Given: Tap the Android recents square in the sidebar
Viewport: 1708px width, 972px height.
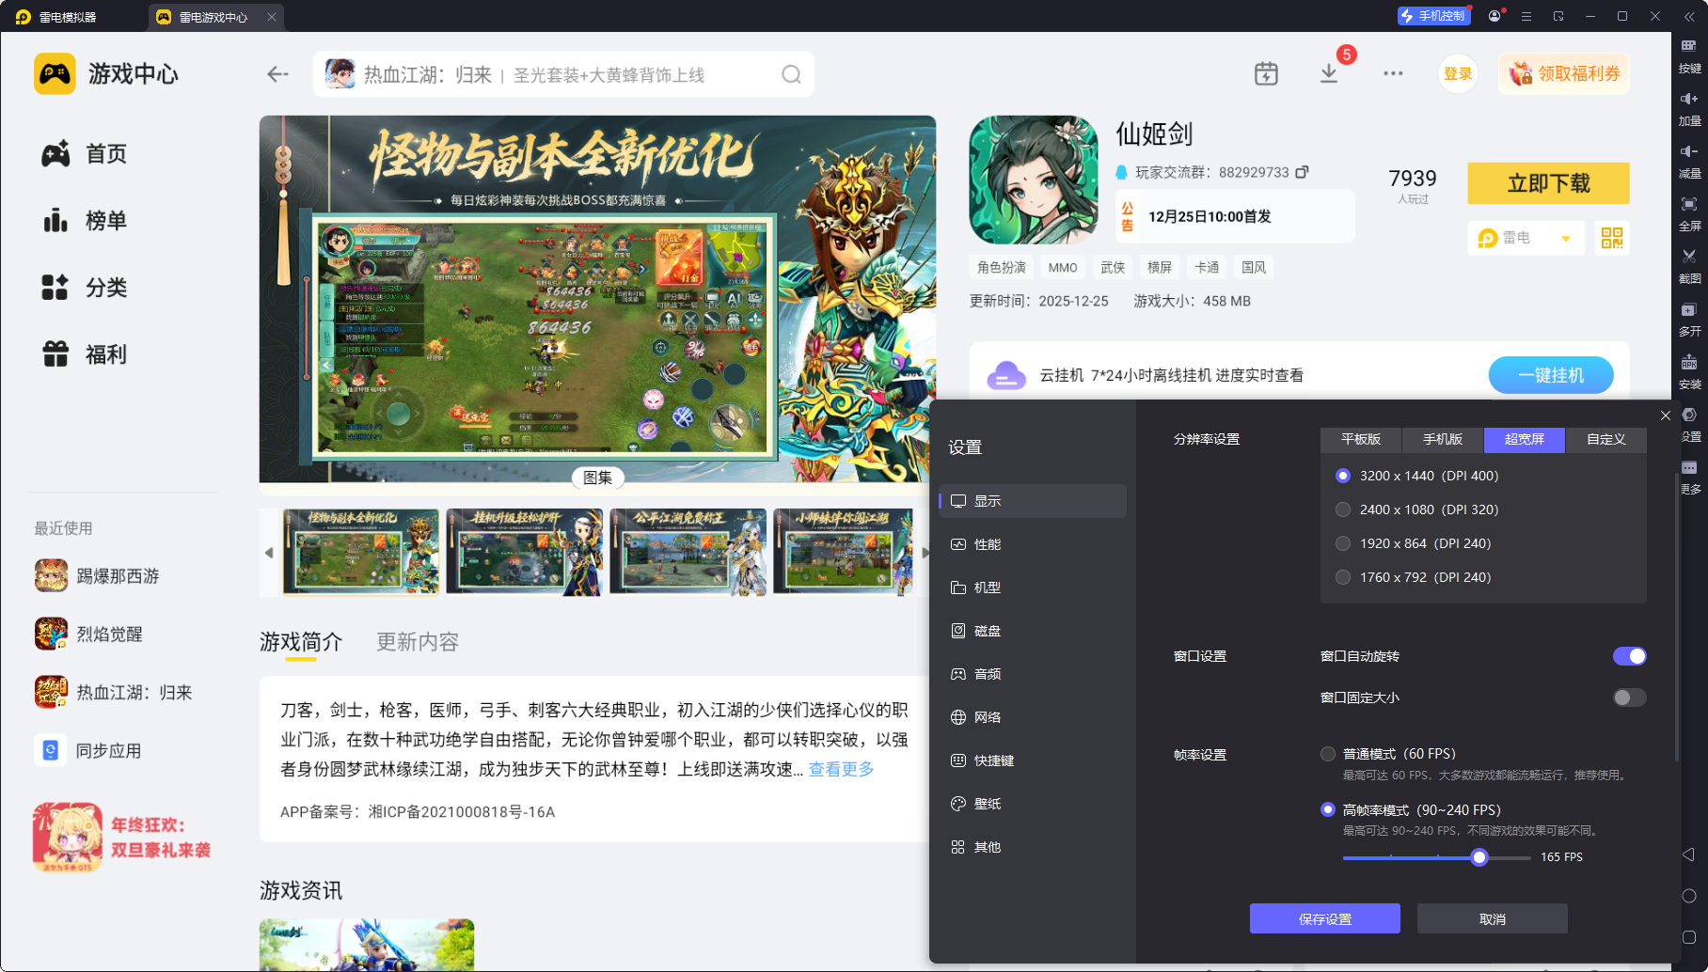Looking at the screenshot, I should tap(1689, 937).
